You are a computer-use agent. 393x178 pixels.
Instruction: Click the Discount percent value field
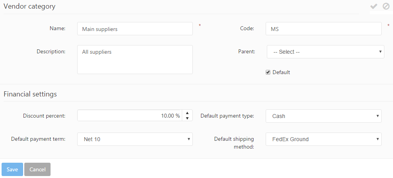coord(129,116)
